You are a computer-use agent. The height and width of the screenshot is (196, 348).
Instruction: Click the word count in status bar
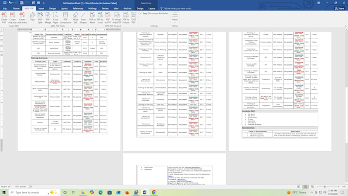[20, 187]
